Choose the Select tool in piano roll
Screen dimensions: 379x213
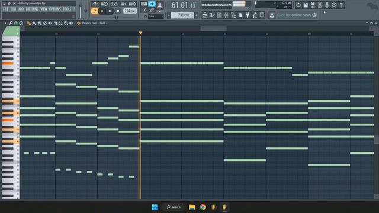[x=60, y=23]
